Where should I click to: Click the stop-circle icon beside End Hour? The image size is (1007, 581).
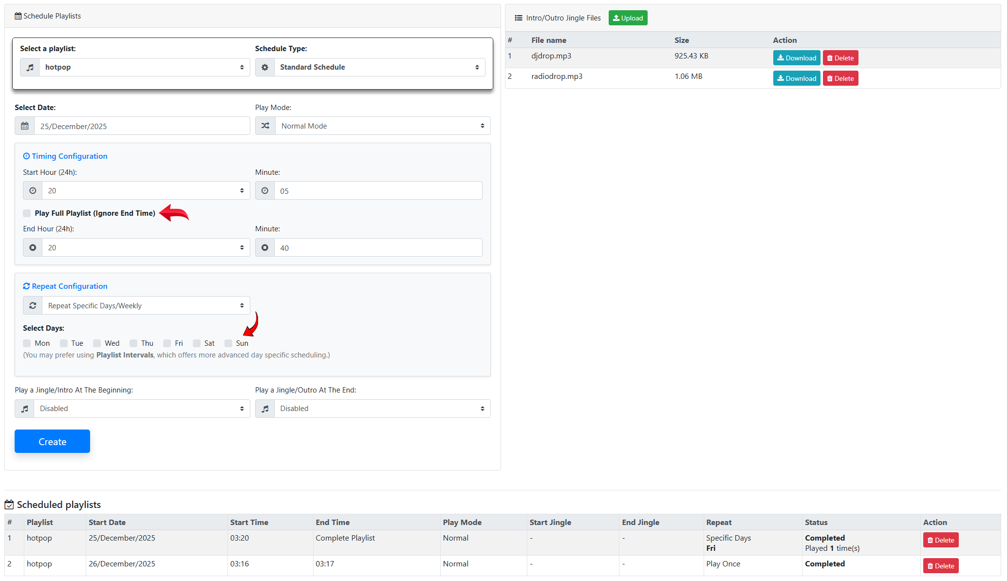point(33,248)
